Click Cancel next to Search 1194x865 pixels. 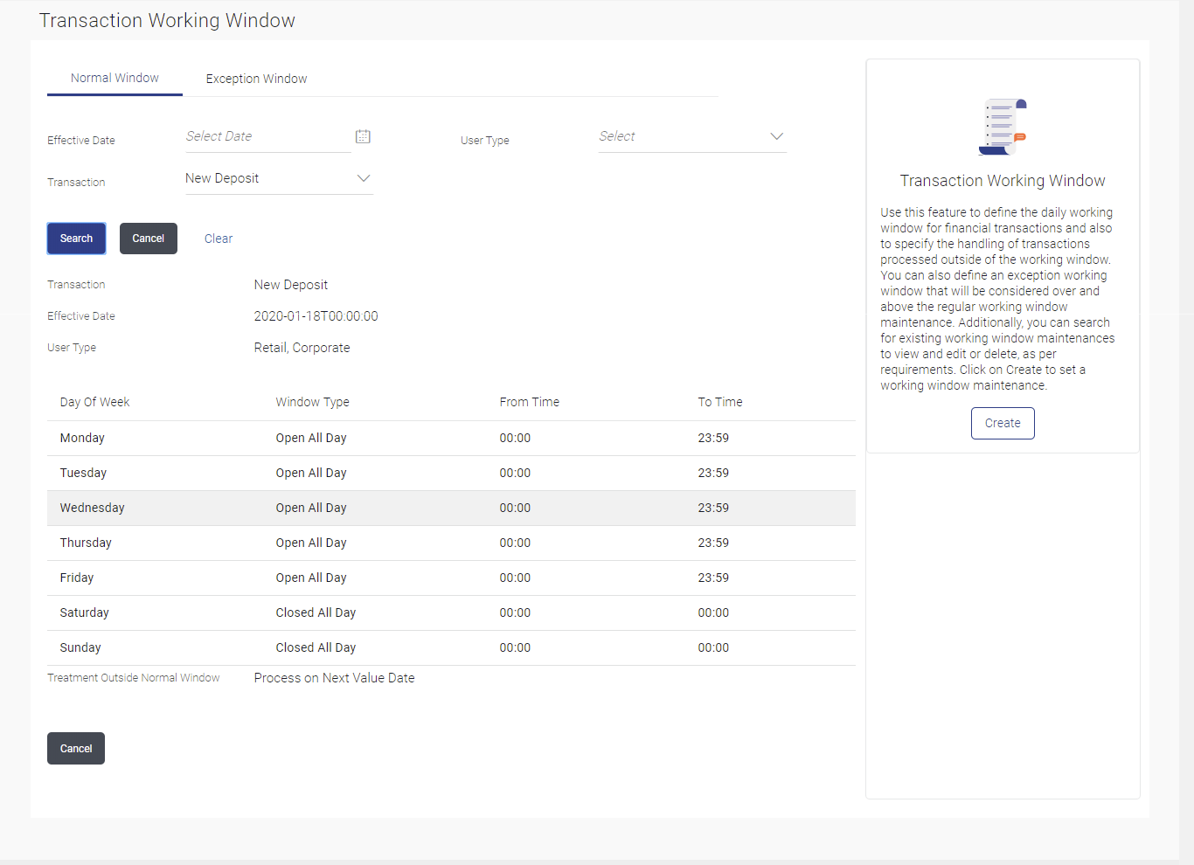(148, 239)
